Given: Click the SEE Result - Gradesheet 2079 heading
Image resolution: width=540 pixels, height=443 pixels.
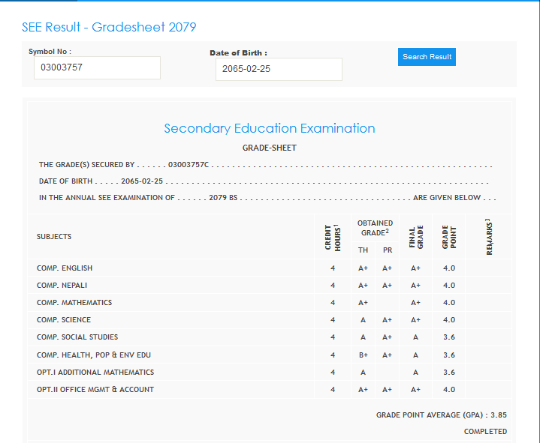Looking at the screenshot, I should coord(109,28).
